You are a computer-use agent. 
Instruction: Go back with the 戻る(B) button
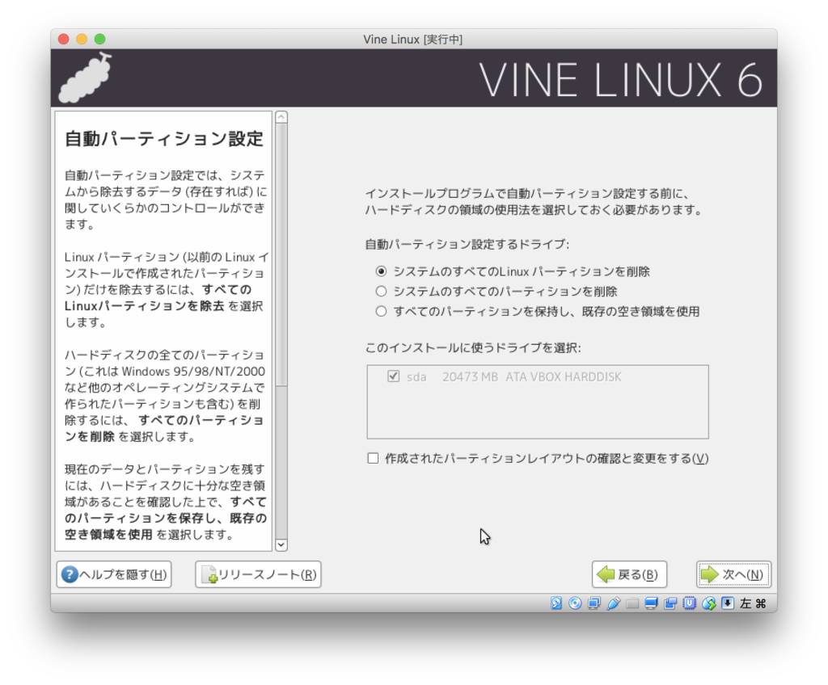[x=629, y=574]
